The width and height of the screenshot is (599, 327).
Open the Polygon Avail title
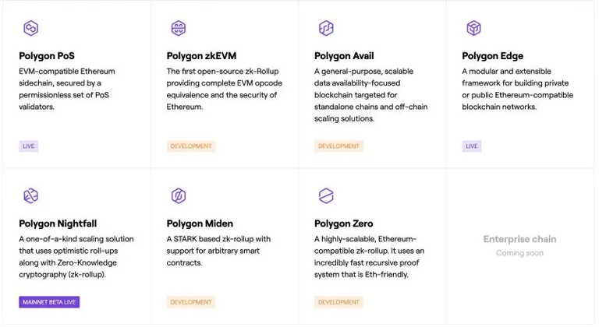(x=344, y=56)
